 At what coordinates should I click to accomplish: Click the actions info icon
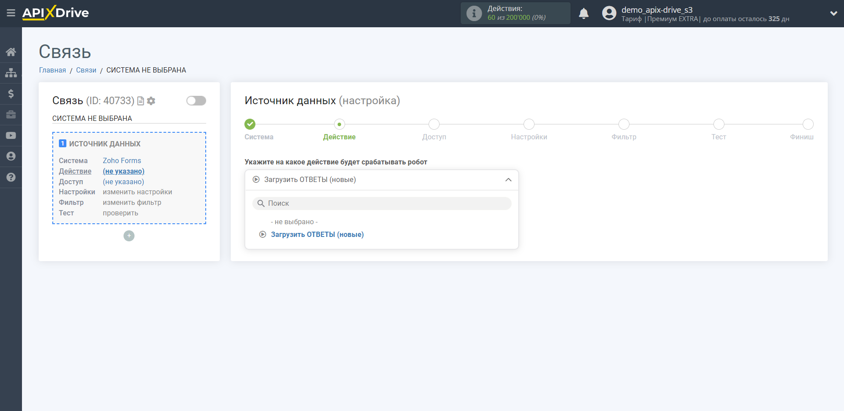[474, 13]
